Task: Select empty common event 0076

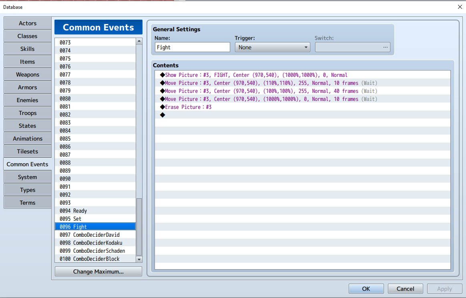Action: (95, 66)
